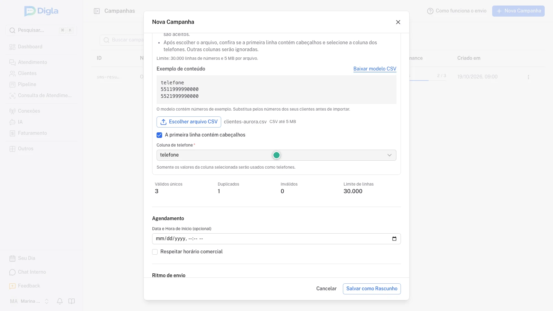
Task: Click Nova Campanha button in page header
Action: (x=518, y=11)
